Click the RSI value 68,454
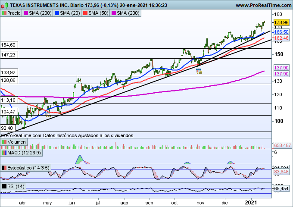Image resolution: width=293 pixels, height=207 pixels. (x=281, y=188)
